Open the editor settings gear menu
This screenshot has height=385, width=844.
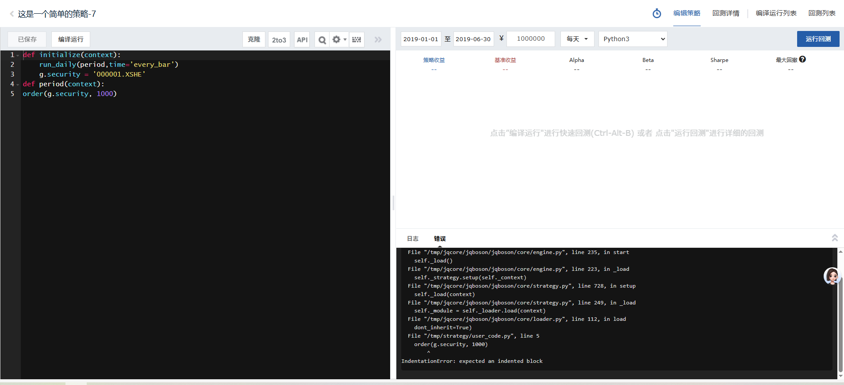tap(339, 39)
